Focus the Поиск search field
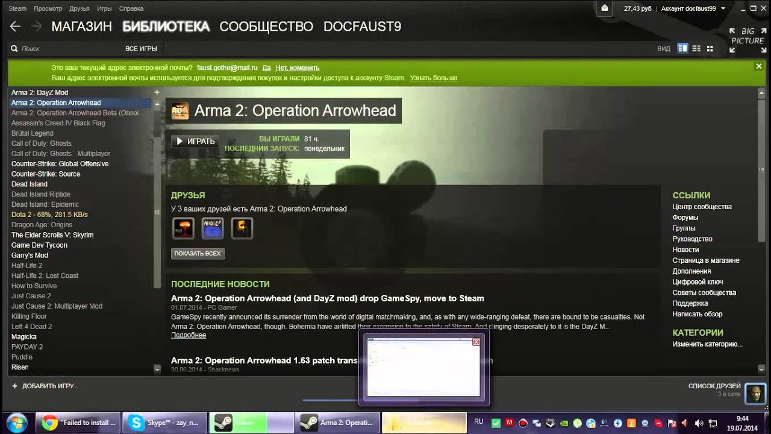 point(66,48)
